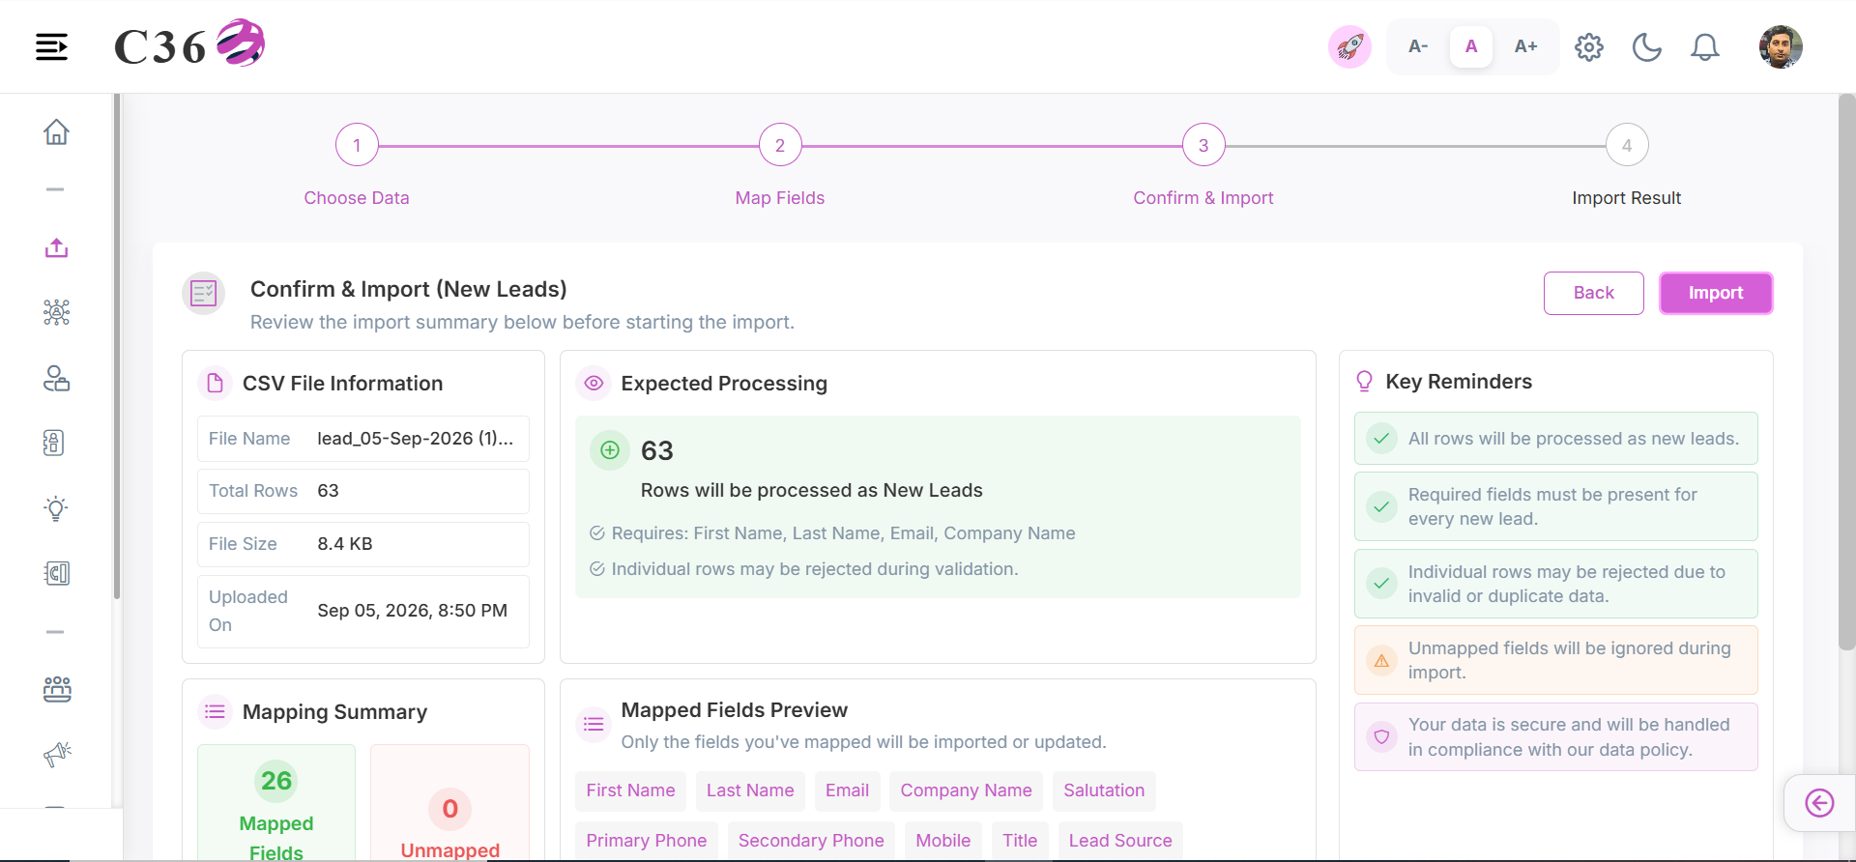
Task: Click the Choose Data step label
Action: pyautogui.click(x=357, y=198)
